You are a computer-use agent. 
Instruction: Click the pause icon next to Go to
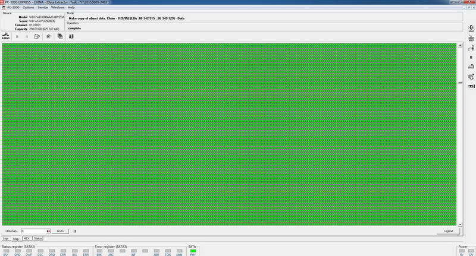click(x=75, y=231)
